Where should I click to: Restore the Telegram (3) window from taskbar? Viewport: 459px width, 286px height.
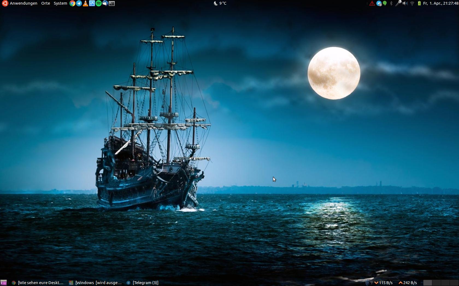143,283
